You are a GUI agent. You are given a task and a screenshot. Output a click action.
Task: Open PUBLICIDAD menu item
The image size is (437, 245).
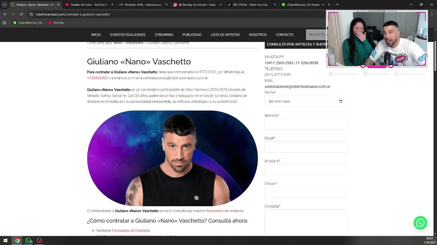click(x=192, y=35)
